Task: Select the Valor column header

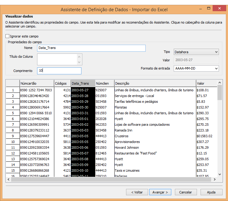Action: pyautogui.click(x=206, y=83)
